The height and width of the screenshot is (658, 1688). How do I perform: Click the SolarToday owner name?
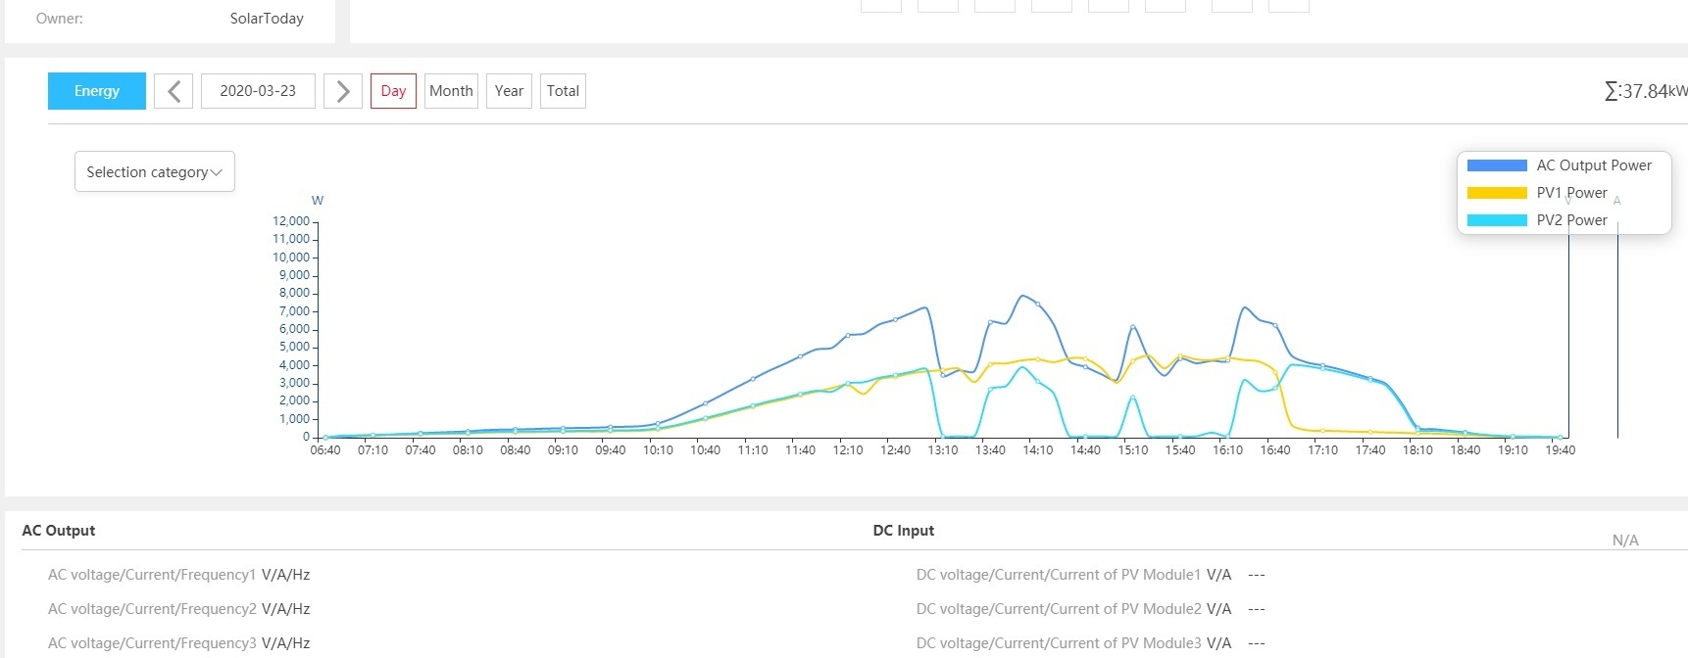[x=267, y=19]
